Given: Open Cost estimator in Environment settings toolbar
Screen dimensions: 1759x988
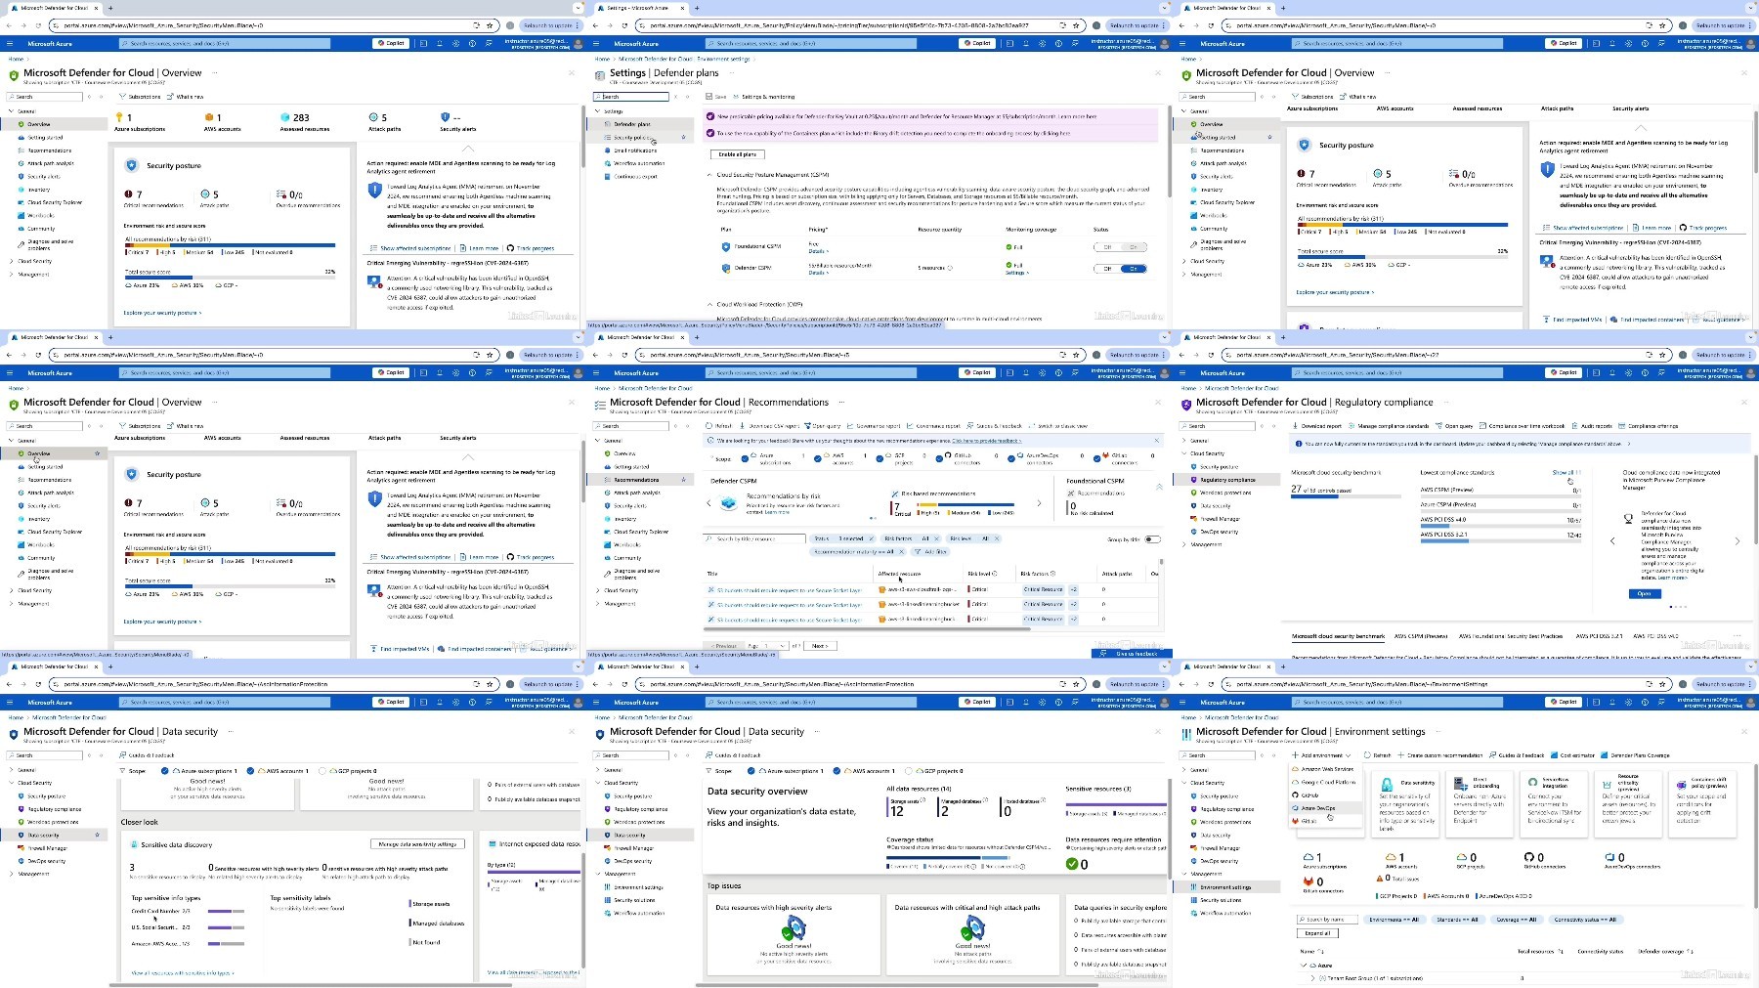Looking at the screenshot, I should click(1573, 755).
